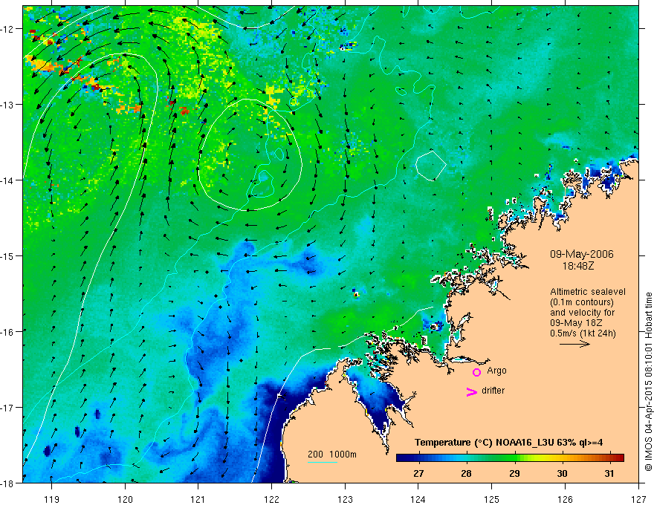Click latitude axis label -13

point(7,105)
